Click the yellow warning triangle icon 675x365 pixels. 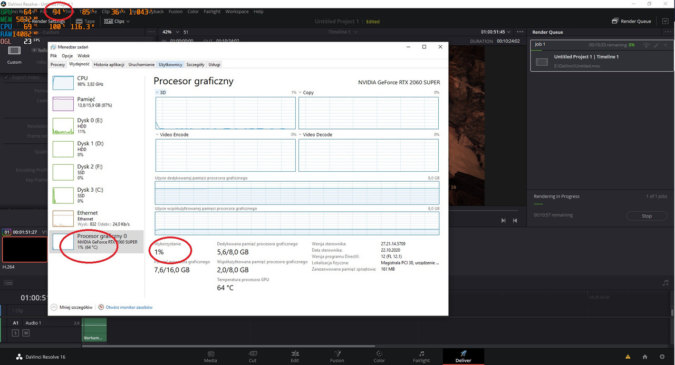click(628, 357)
